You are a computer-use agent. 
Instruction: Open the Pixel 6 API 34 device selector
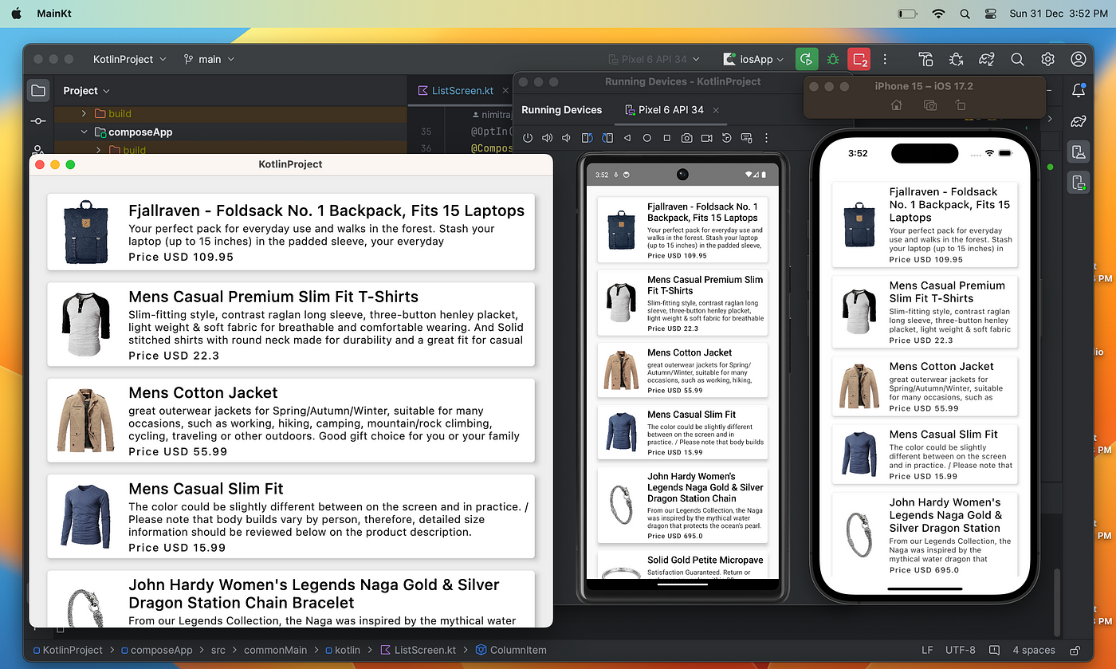click(654, 59)
